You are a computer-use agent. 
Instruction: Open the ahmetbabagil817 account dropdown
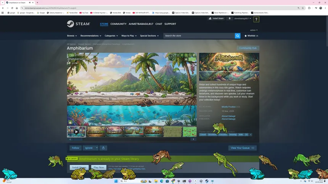[x=243, y=18]
